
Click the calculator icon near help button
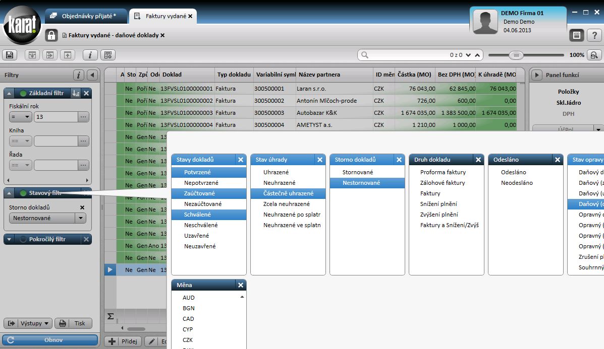click(x=577, y=35)
